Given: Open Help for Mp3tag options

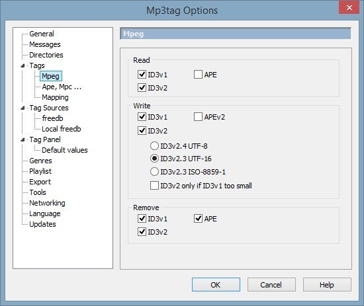Looking at the screenshot, I should pyautogui.click(x=327, y=284).
